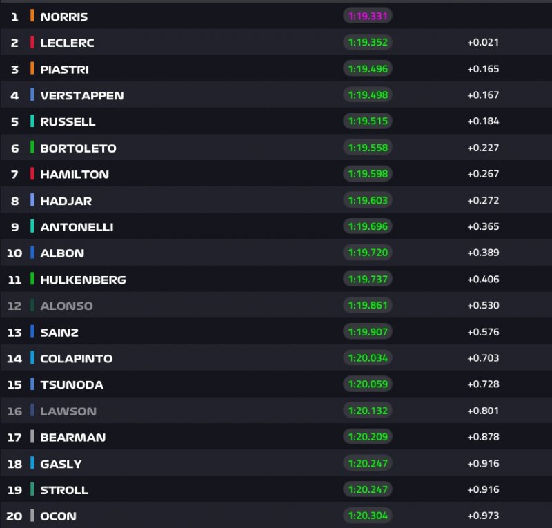Viewport: 552px width, 528px height.
Task: Click Norris's orange team color bar
Action: 32,16
